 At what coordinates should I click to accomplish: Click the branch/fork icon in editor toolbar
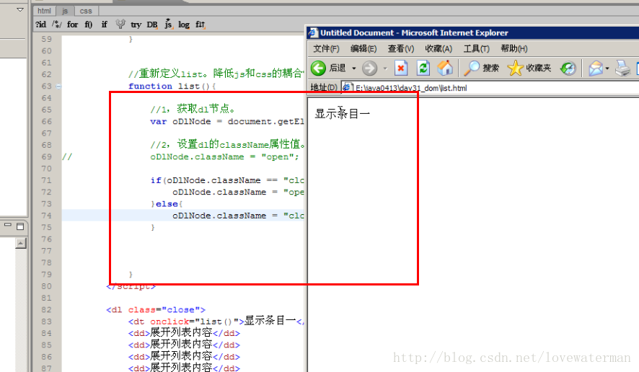pyautogui.click(x=120, y=25)
